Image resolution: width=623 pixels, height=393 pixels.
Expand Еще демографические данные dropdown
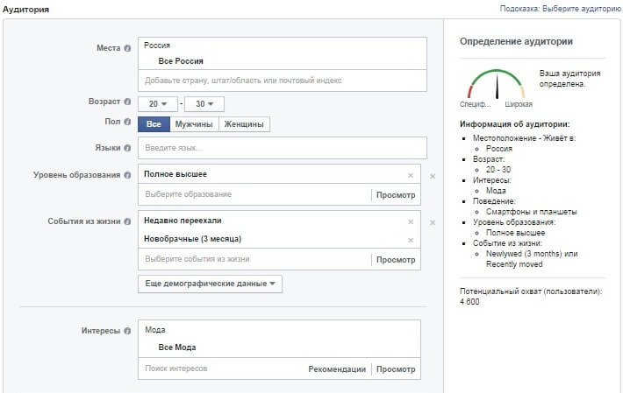pyautogui.click(x=210, y=284)
